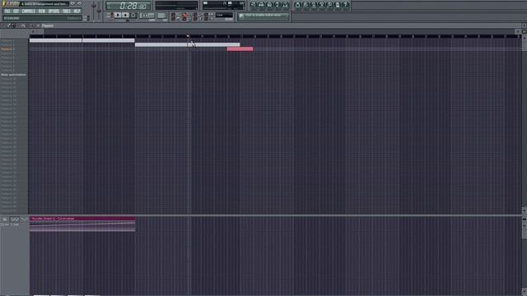Click the playlist scroll-down arrow

[524, 210]
